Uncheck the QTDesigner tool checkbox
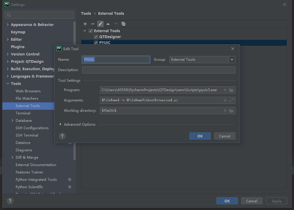This screenshot has height=210, width=294. [96, 37]
